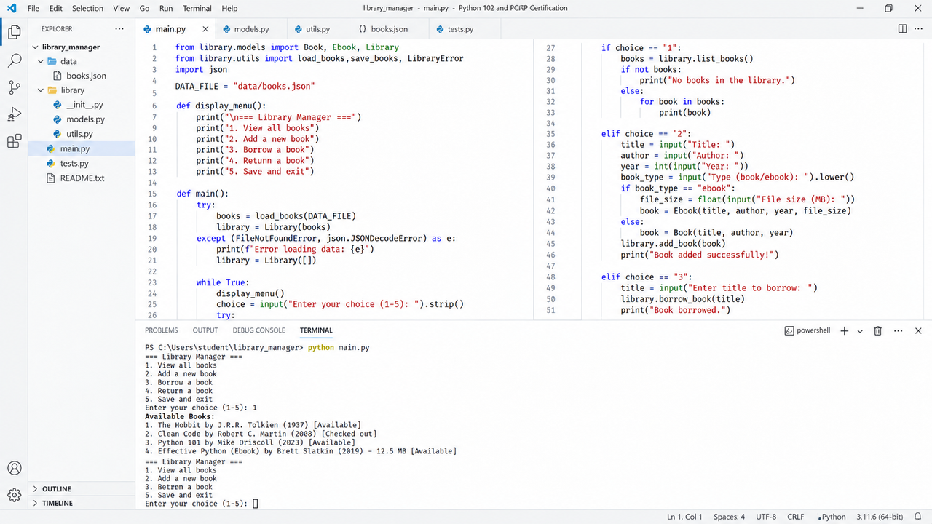Open the Search view in activity bar

(x=14, y=60)
